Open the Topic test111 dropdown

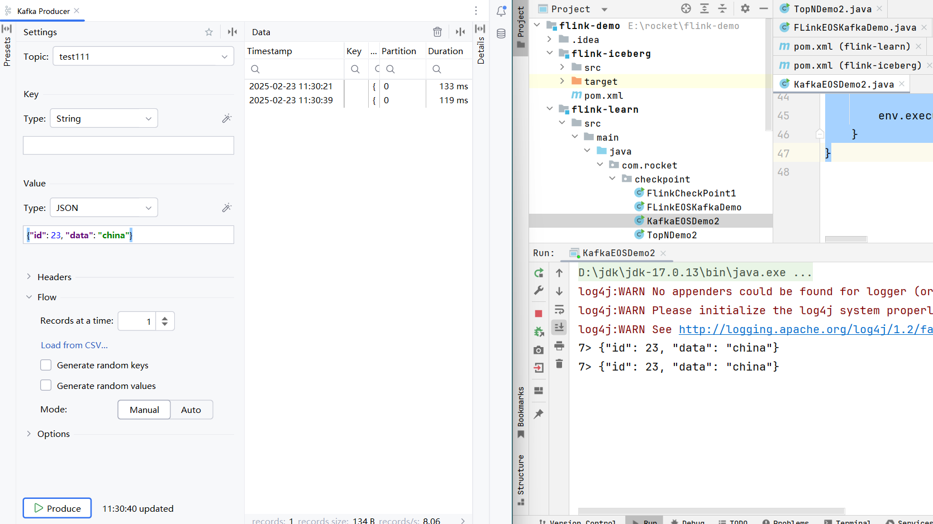point(144,56)
